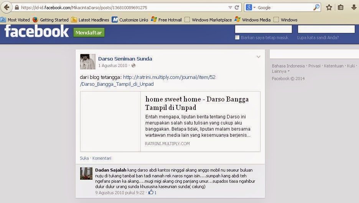Click Bahasa Indonesia language link
The image size is (359, 203).
pos(288,66)
